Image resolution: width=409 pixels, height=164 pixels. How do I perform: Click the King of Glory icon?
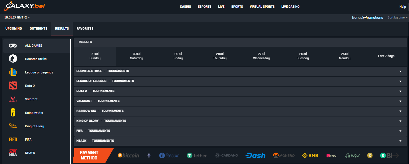click(x=13, y=126)
